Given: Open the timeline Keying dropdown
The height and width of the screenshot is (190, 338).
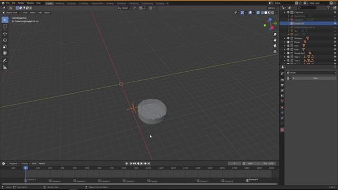Looking at the screenshot, I should click(x=25, y=164).
